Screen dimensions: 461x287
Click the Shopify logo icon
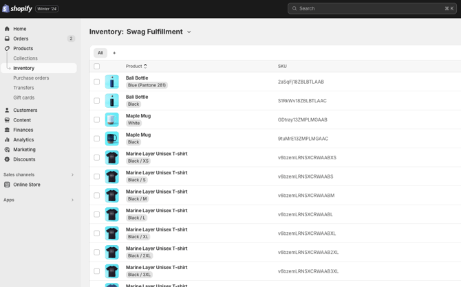coord(6,8)
